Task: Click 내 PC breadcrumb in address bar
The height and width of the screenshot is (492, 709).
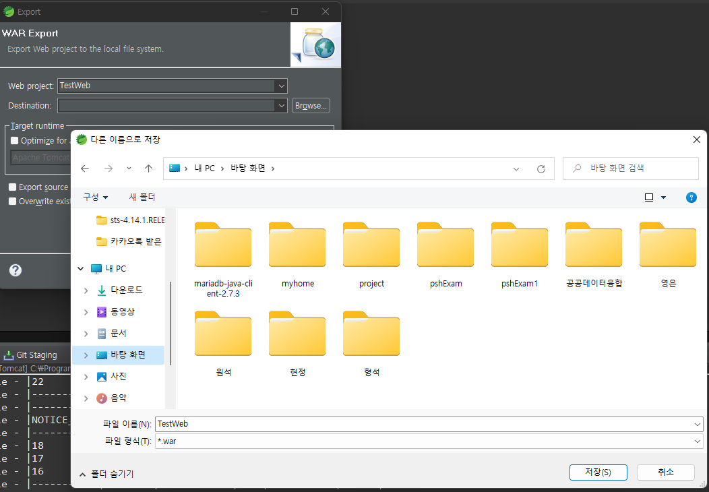Action: [205, 168]
